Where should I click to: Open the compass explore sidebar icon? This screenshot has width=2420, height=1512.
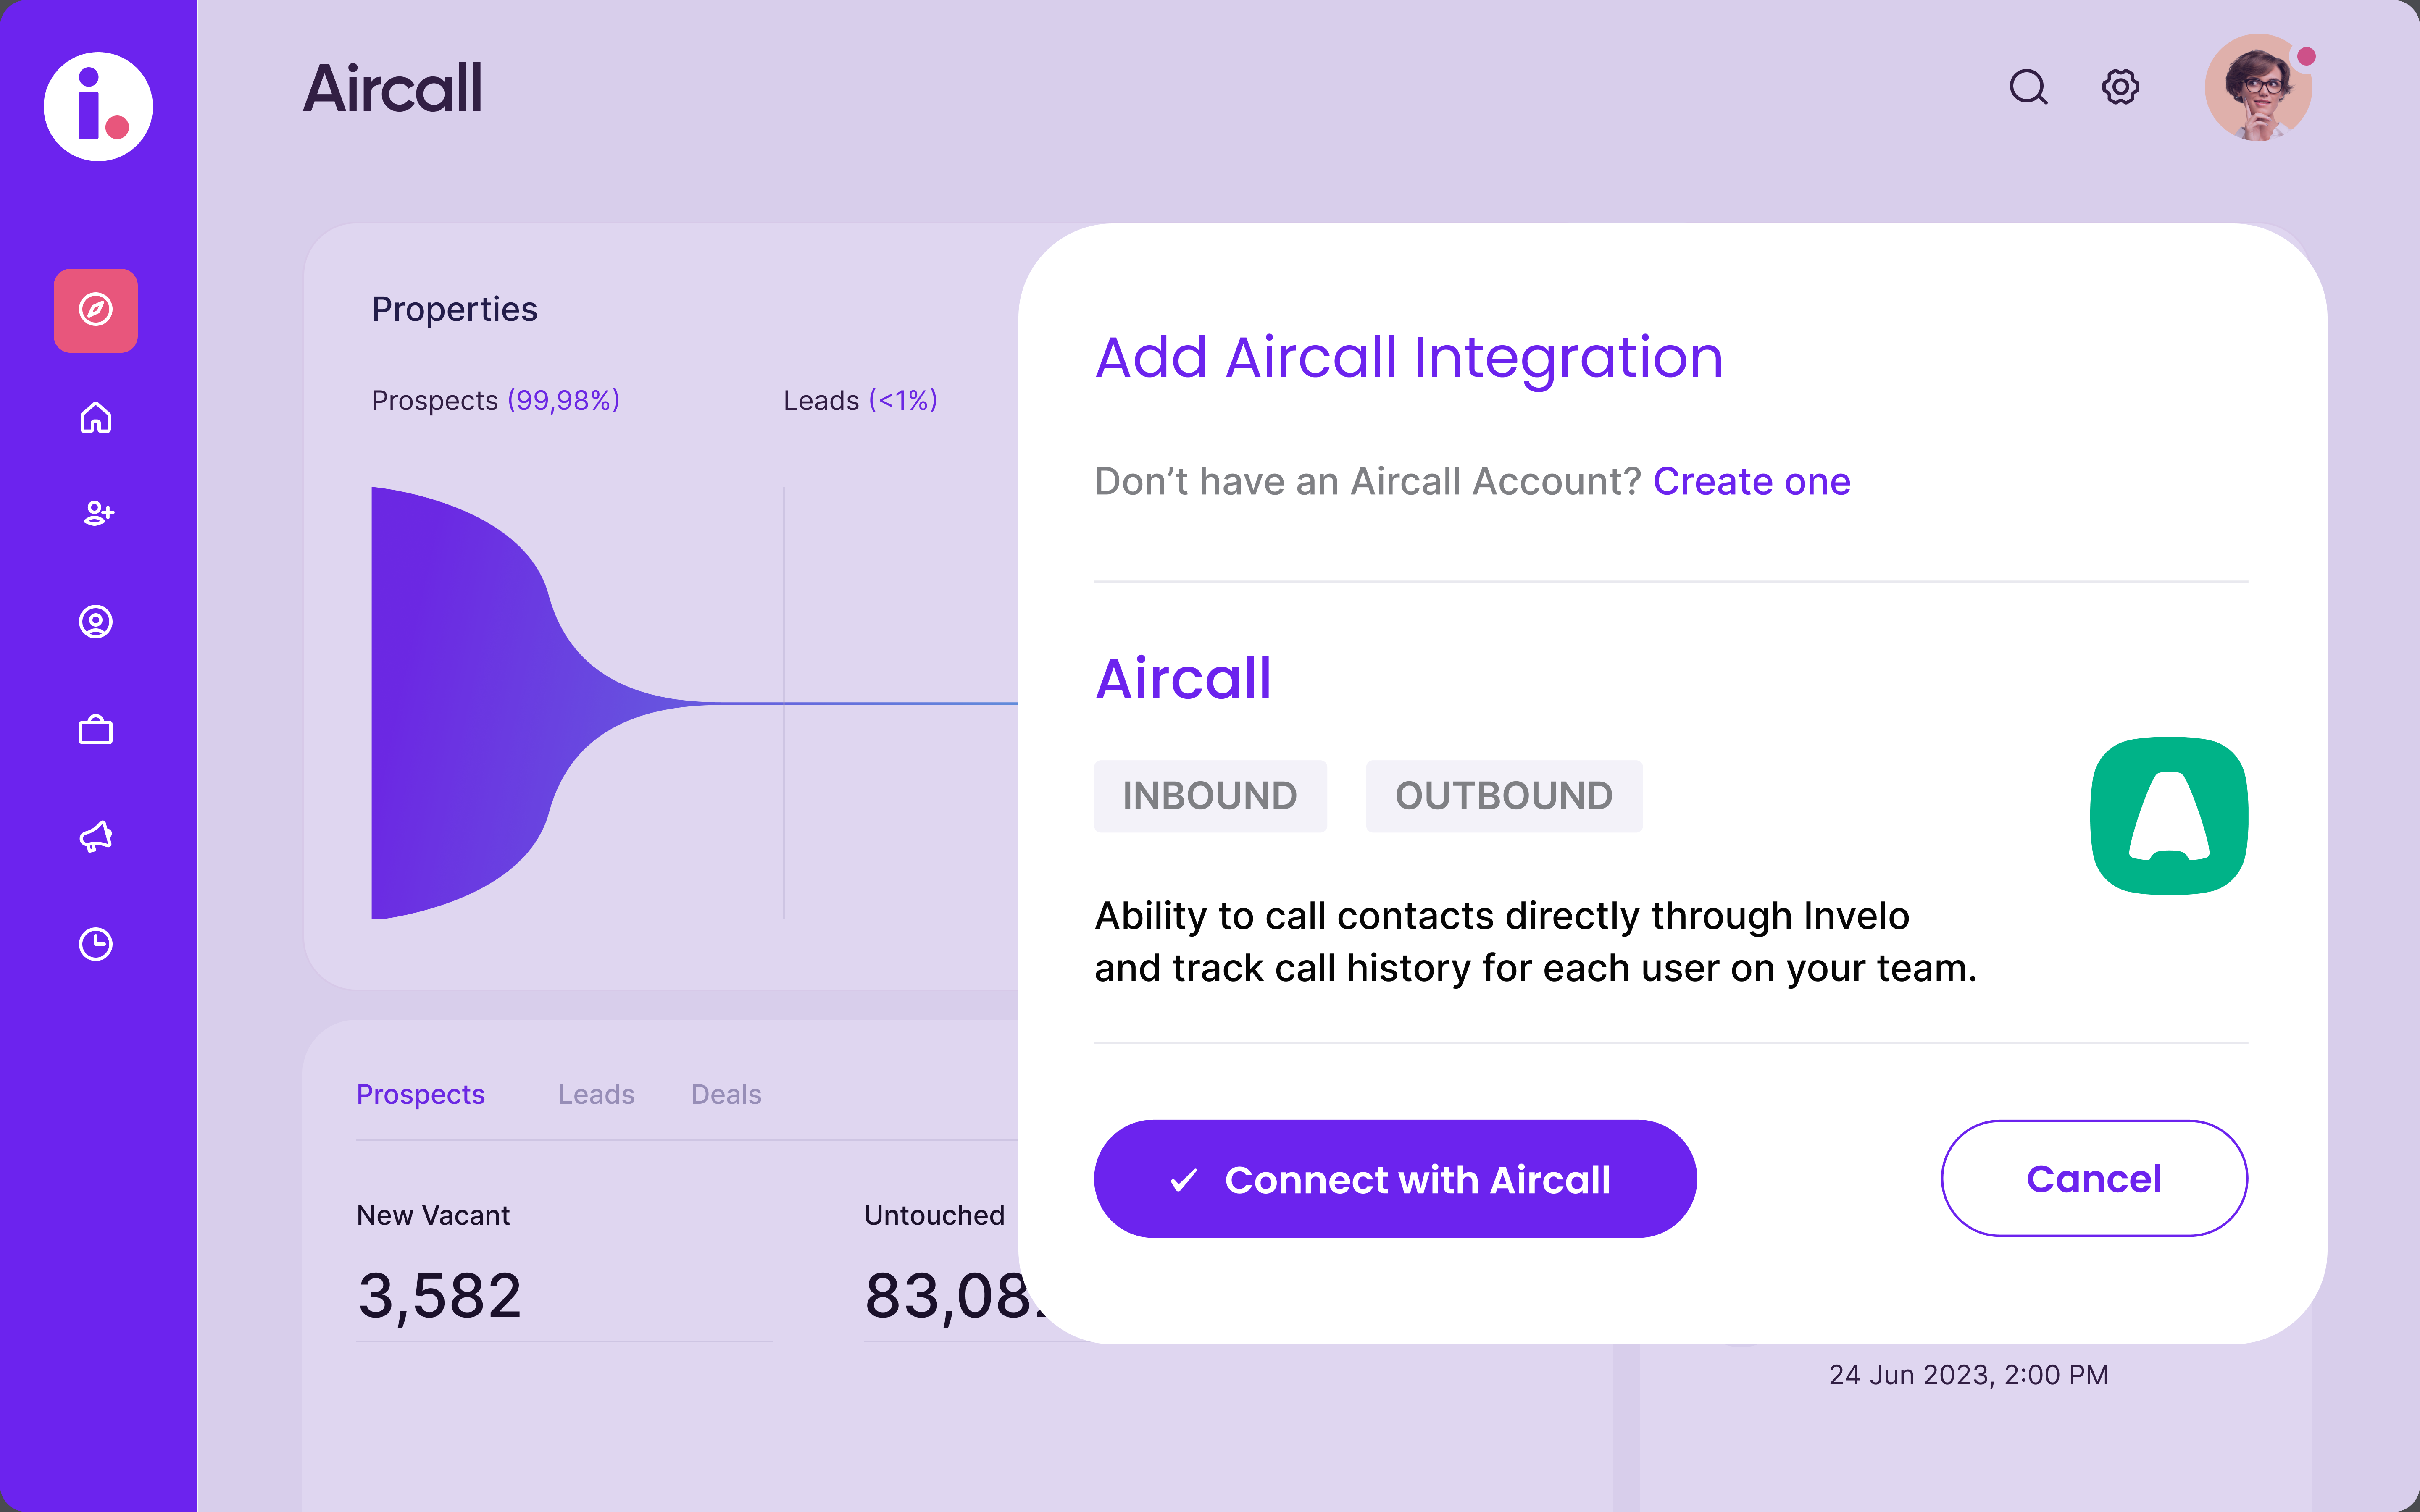[x=96, y=310]
